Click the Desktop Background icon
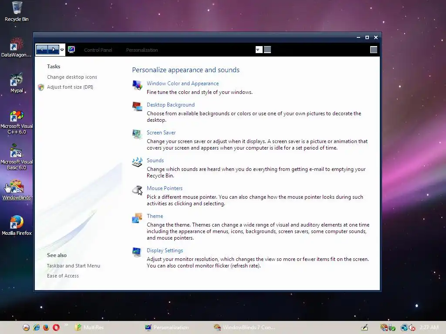 (x=137, y=106)
